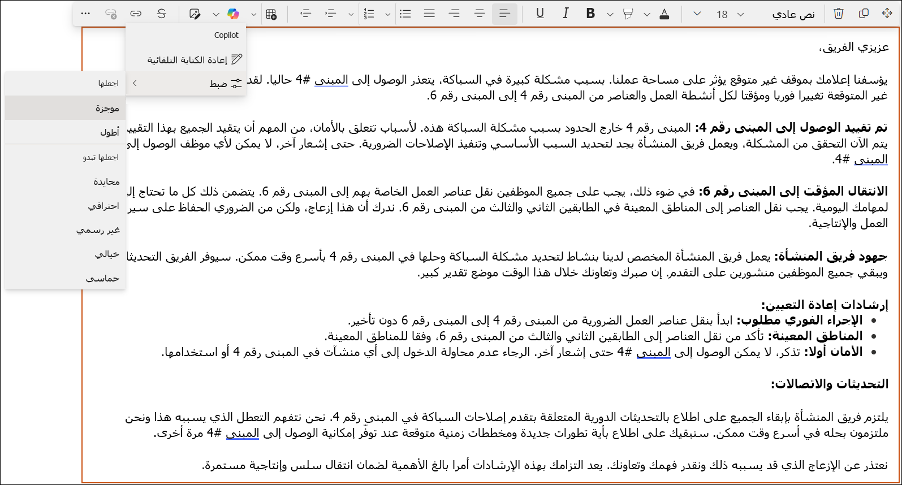Image resolution: width=902 pixels, height=485 pixels.
Task: Click the decrease indent icon
Action: (306, 14)
